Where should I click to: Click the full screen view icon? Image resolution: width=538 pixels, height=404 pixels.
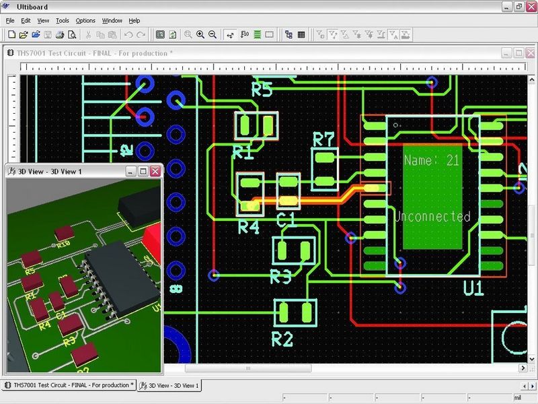pyautogui.click(x=160, y=34)
